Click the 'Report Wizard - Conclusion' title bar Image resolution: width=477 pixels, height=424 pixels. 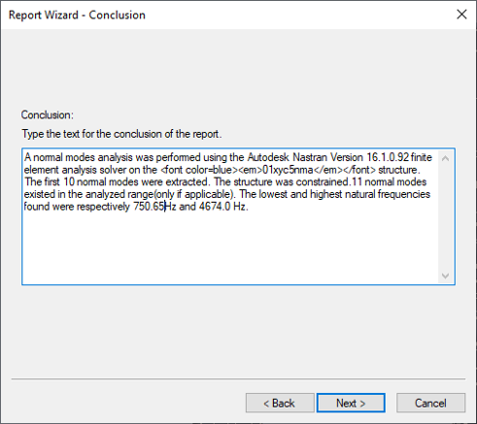tap(77, 15)
